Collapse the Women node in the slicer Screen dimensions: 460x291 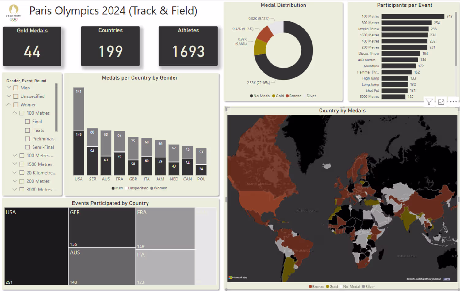click(9, 104)
